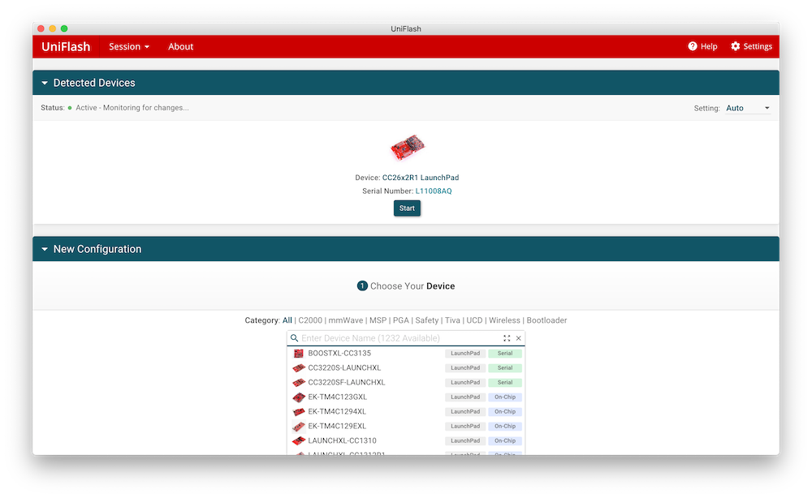
Task: Click the EK-TM4C1294XL board icon
Action: [298, 412]
